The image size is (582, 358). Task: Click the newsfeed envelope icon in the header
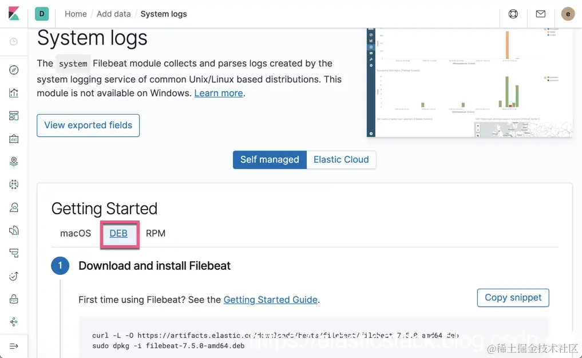click(540, 14)
